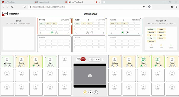Screen dimensions: 179x97
Task: Click the shuffle huddle groups icon
Action: (103, 60)
